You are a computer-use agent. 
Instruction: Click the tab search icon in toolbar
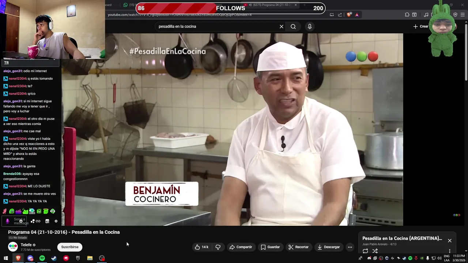[x=414, y=15]
